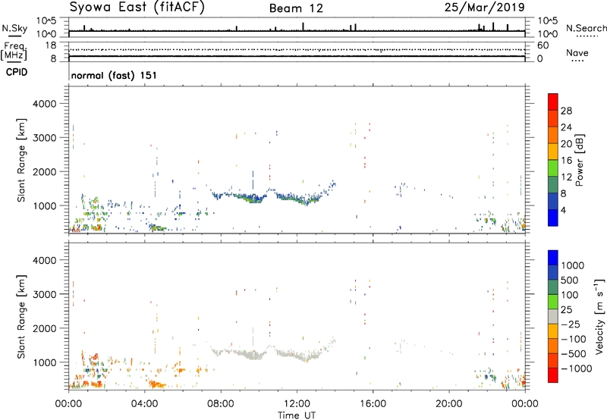The width and height of the screenshot is (607, 420).
Task: Click the 'Slant Range [km]' label of the power panel
Action: coord(21,160)
